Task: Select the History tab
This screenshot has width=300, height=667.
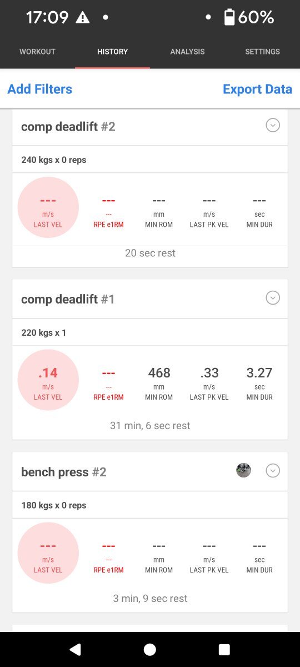Action: [112, 52]
